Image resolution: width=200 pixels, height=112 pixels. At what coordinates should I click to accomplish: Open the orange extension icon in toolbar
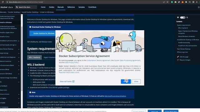point(182,2)
